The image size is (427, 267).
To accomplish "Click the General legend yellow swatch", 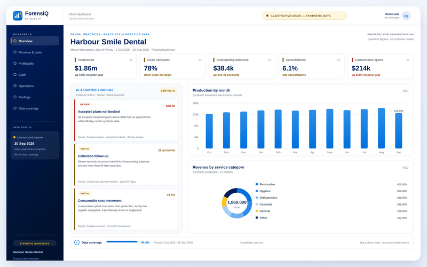I will [257, 211].
